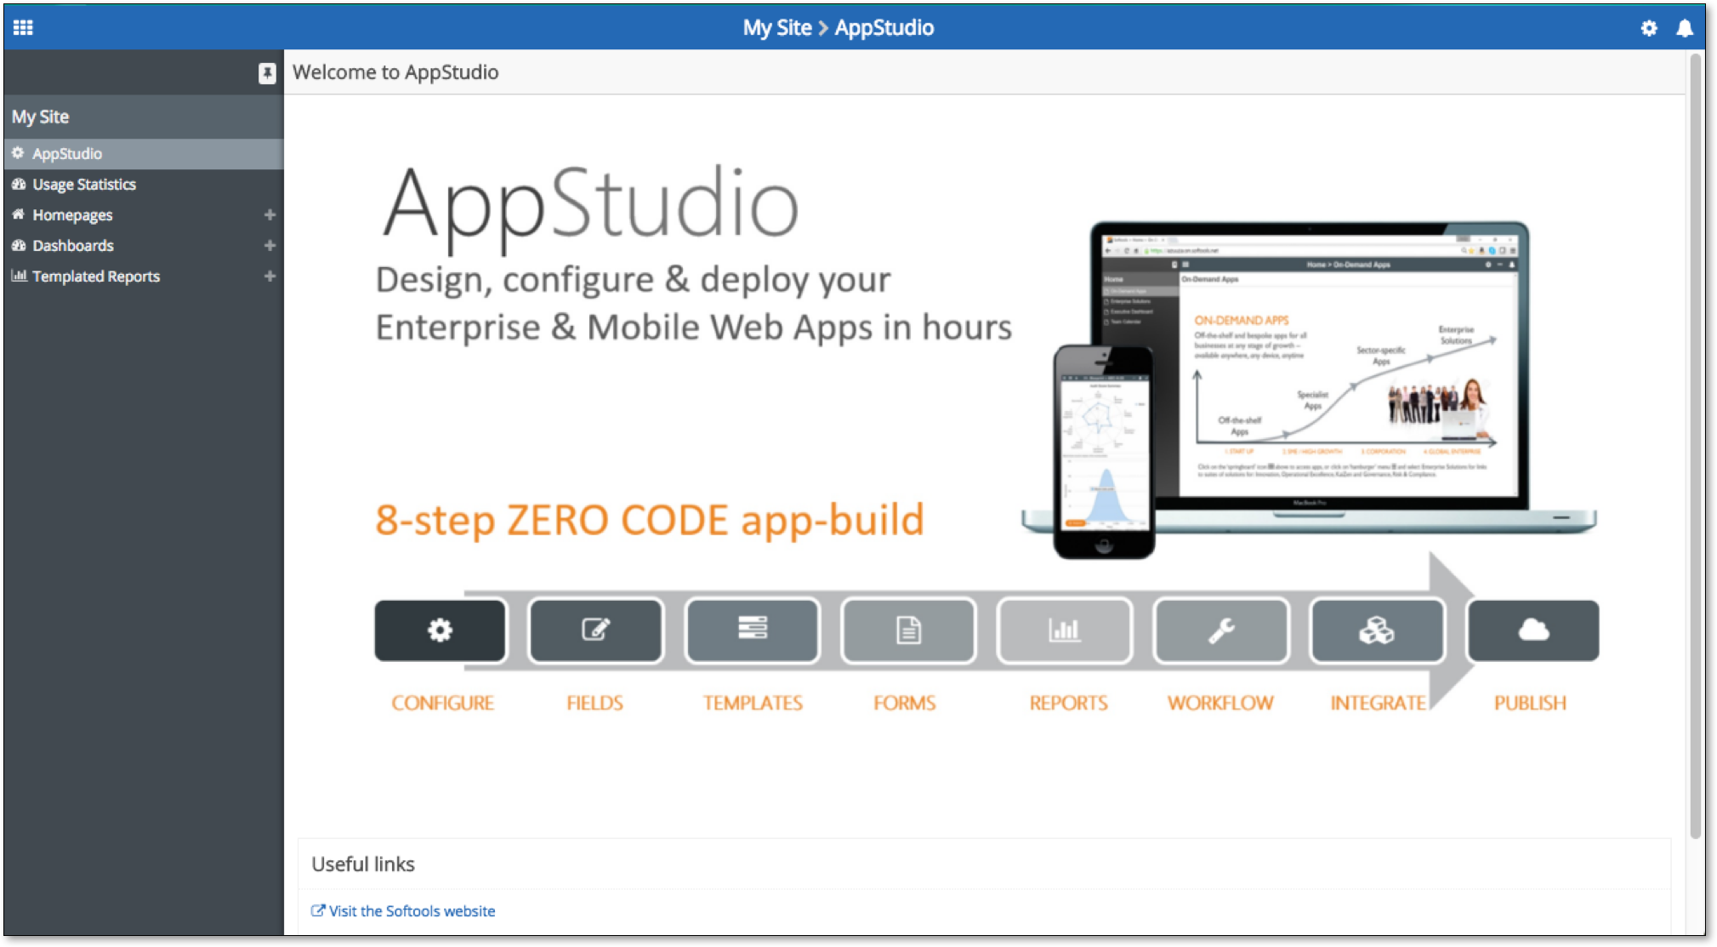The width and height of the screenshot is (1717, 947).
Task: Open the app launcher grid icon
Action: [23, 27]
